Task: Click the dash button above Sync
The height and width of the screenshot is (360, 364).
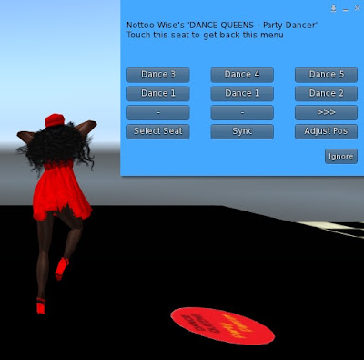Action: tap(242, 113)
